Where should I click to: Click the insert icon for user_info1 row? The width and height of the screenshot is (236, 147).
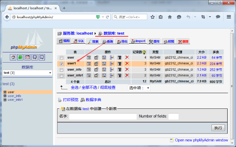pos(112,75)
